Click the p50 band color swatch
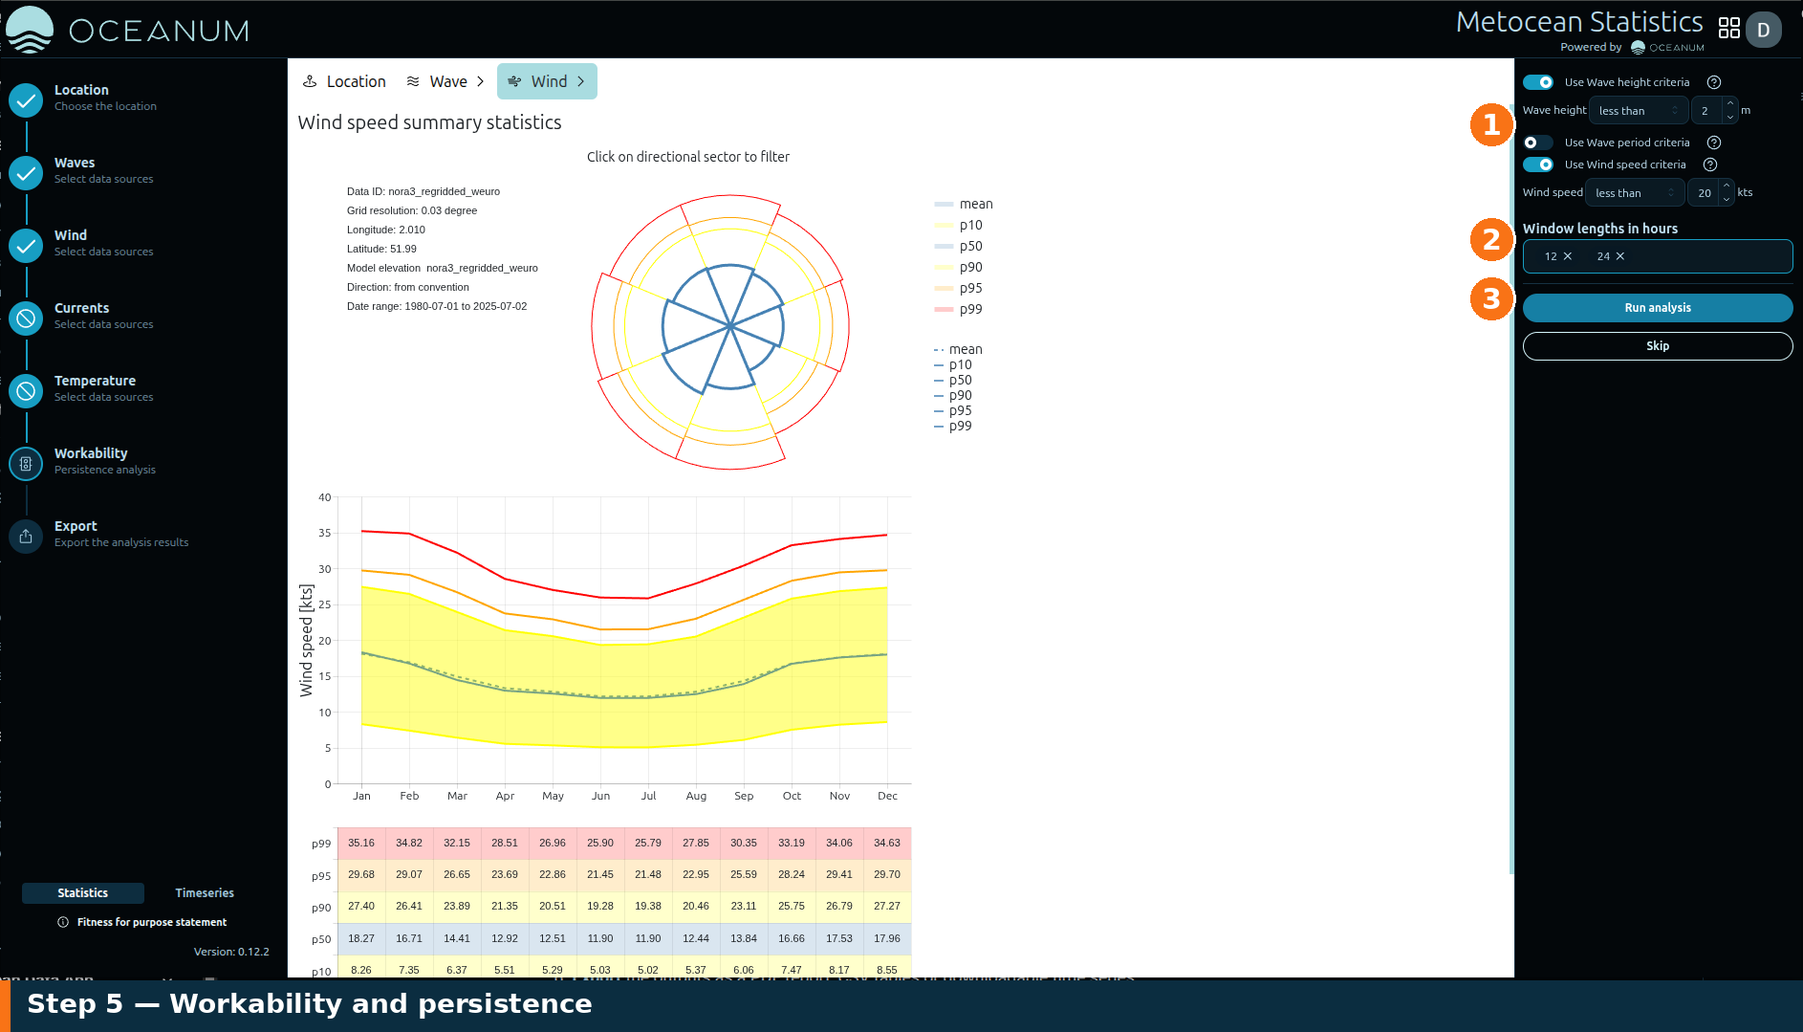1803x1032 pixels. click(x=944, y=247)
